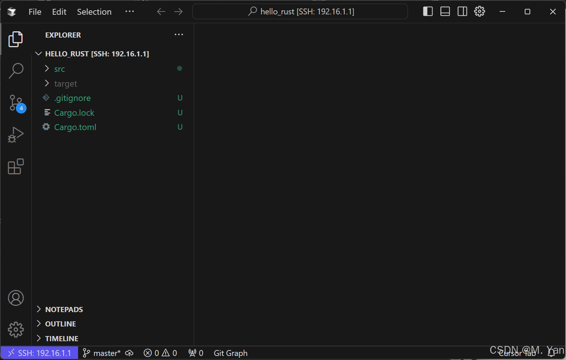Click SSH: 192.16.1.1 remote indicator

point(39,353)
